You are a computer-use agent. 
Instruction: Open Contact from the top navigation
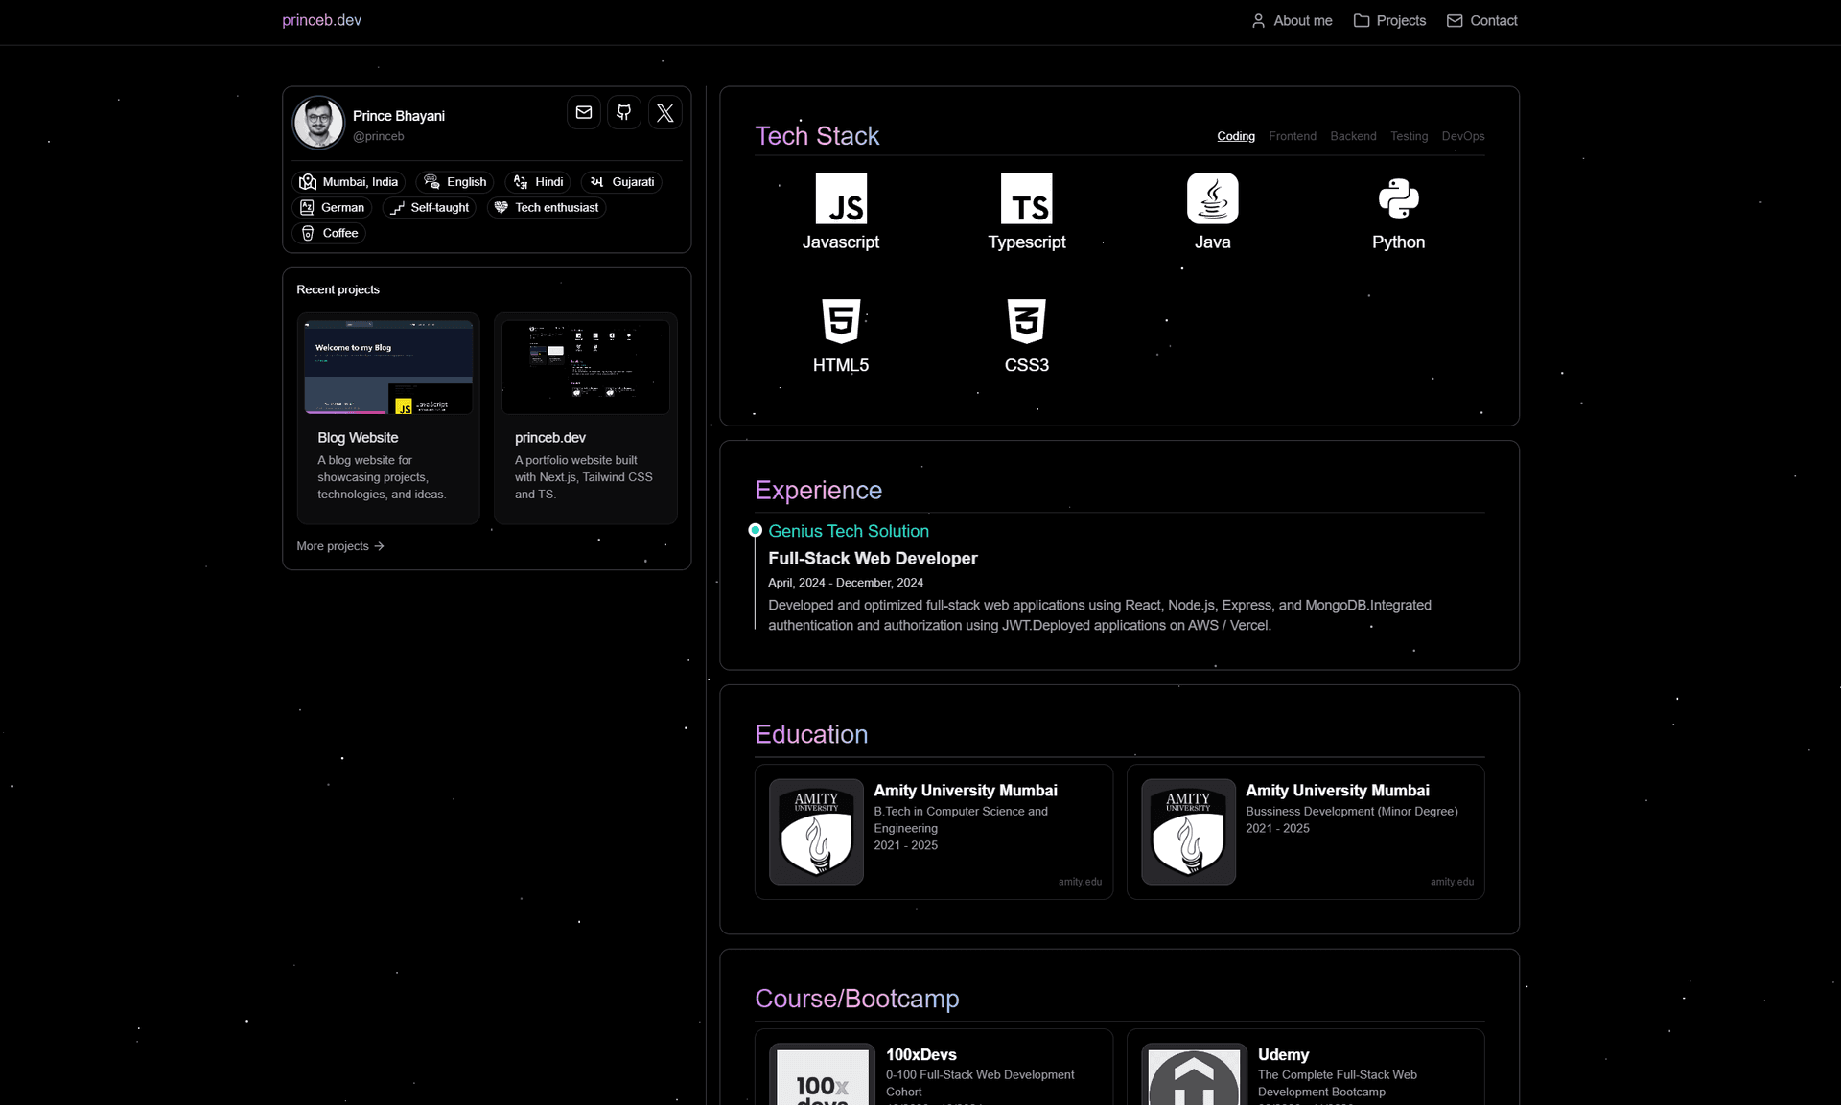tap(1481, 20)
